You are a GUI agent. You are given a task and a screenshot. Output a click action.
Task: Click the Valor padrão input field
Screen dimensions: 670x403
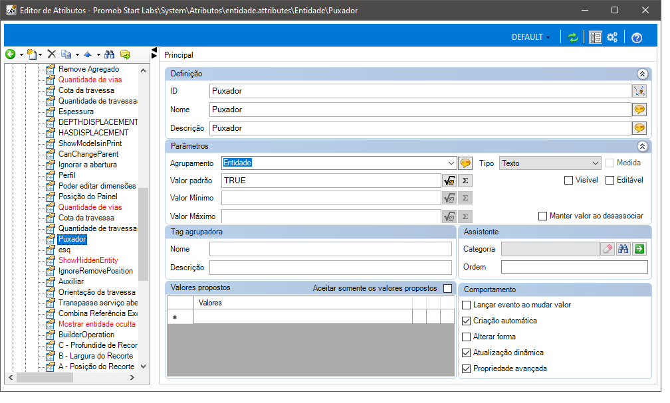pyautogui.click(x=331, y=181)
